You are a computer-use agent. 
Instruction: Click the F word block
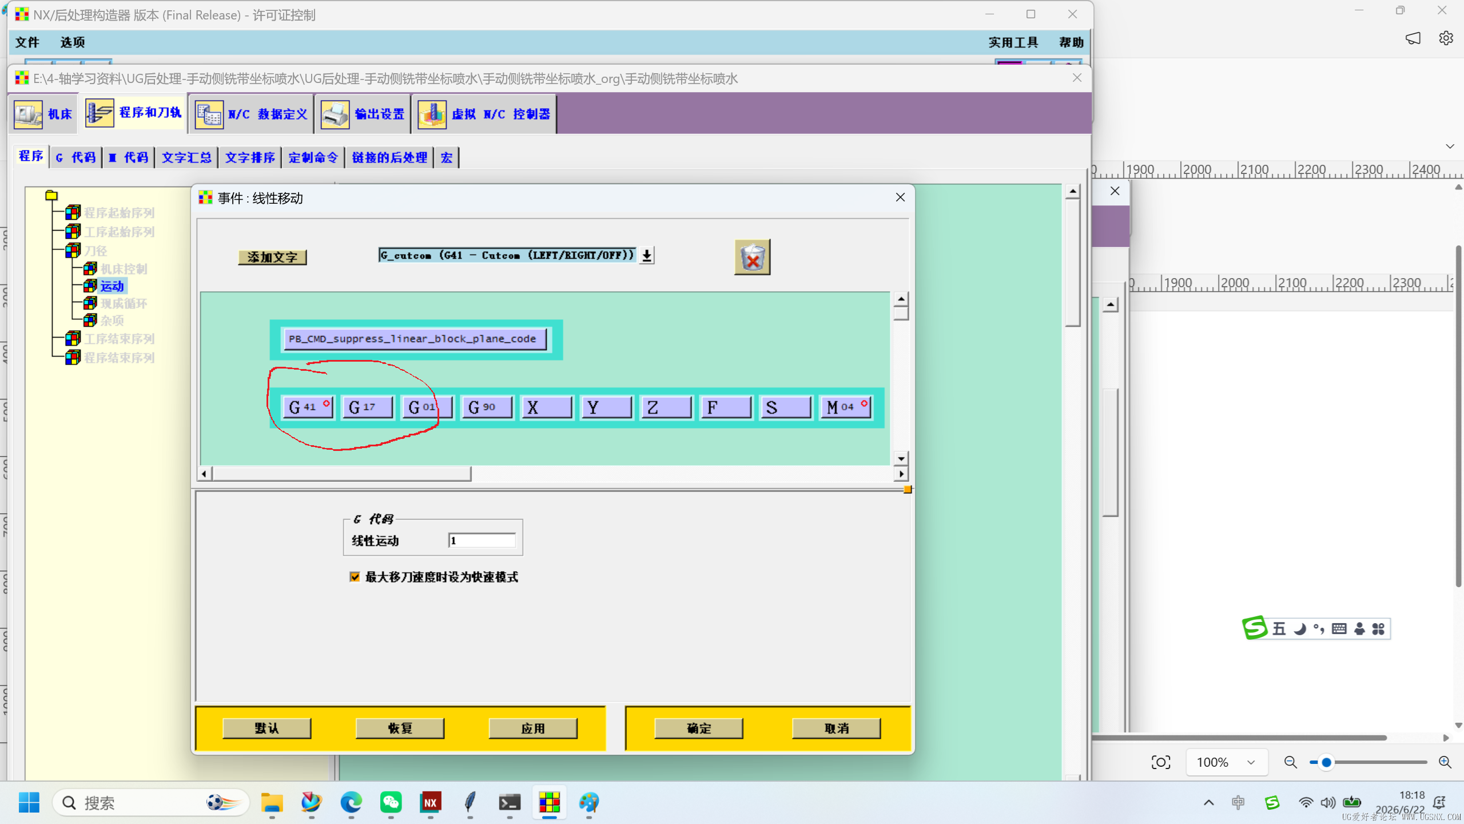725,407
